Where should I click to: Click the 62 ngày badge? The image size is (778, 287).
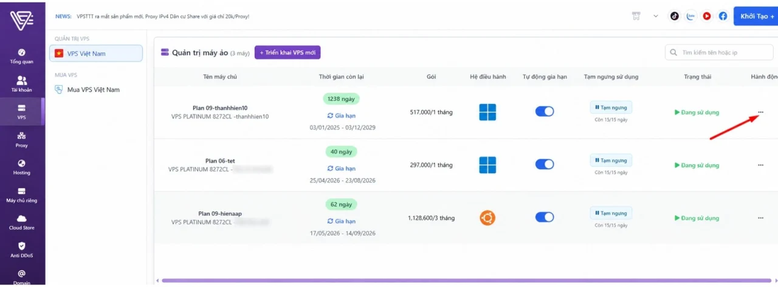coord(341,204)
